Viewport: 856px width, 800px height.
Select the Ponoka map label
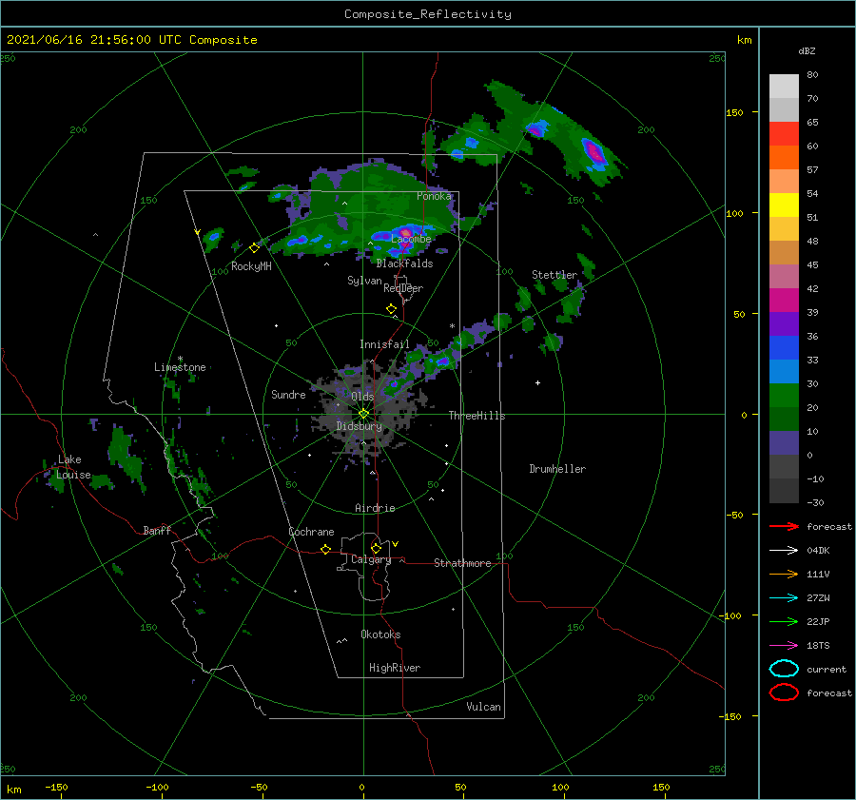pos(434,196)
